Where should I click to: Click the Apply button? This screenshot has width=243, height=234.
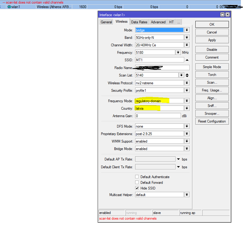click(212, 40)
